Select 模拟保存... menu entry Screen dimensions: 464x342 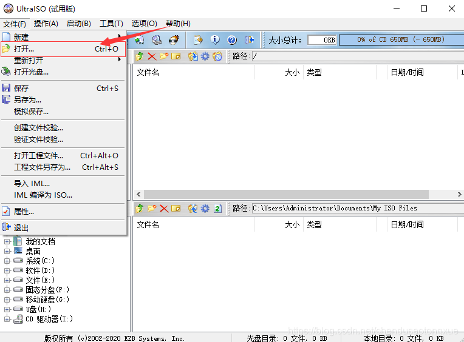(x=63, y=112)
